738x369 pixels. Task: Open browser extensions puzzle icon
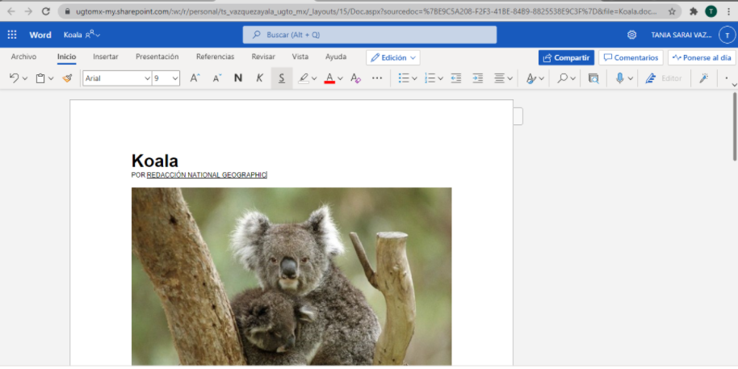click(x=694, y=11)
